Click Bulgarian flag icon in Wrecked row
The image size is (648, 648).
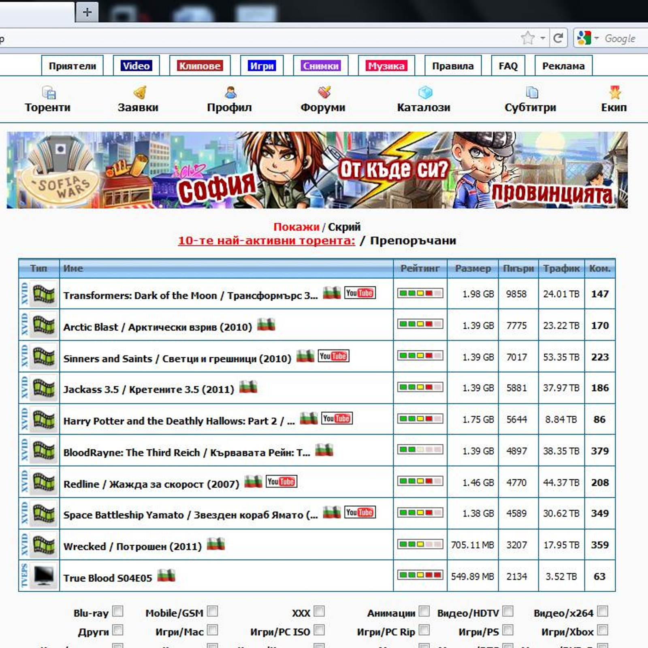(x=216, y=544)
